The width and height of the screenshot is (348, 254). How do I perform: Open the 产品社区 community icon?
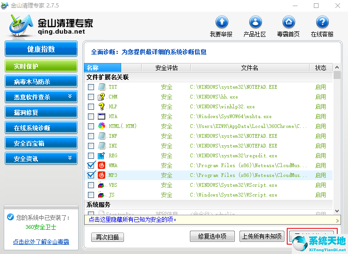click(x=255, y=22)
